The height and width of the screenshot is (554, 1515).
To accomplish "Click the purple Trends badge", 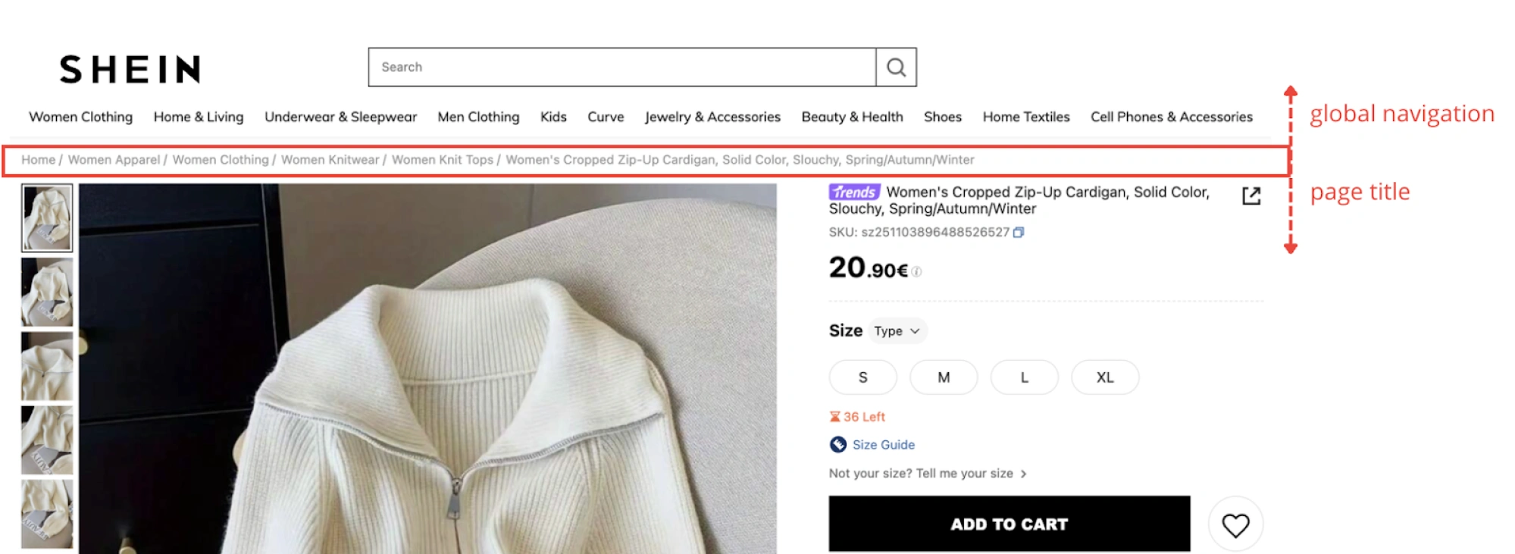I will point(853,192).
